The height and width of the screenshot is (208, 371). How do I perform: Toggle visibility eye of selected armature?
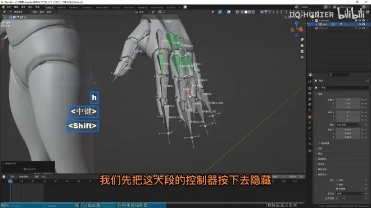click(360, 24)
